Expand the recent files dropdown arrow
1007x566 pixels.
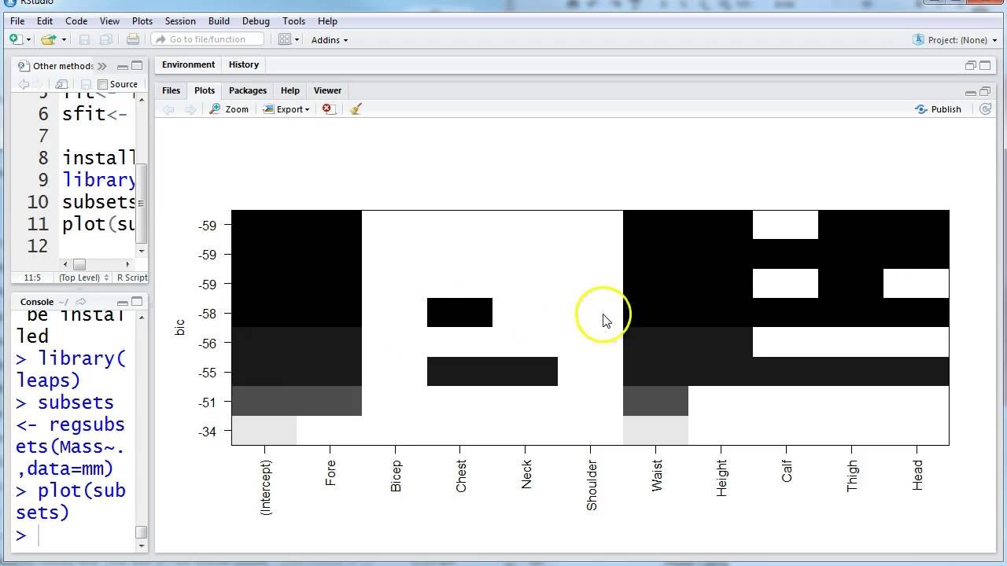pyautogui.click(x=62, y=40)
